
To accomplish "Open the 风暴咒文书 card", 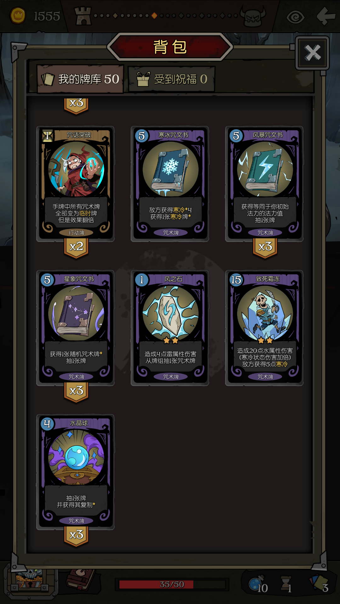I will (x=264, y=184).
